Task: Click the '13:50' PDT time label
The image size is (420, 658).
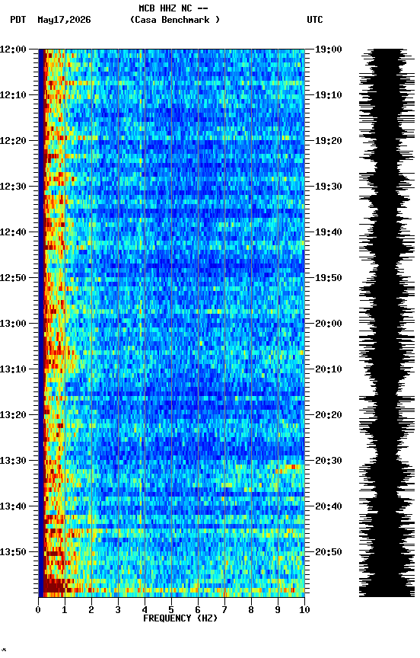Action: click(x=13, y=553)
